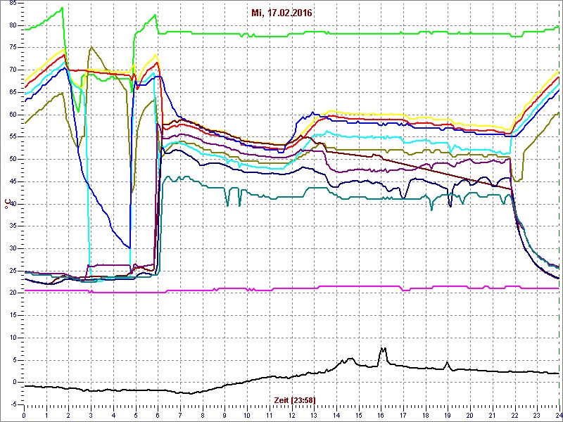Select the -5 value on the temperature axis
Screen dimensions: 563x422
click(x=13, y=404)
